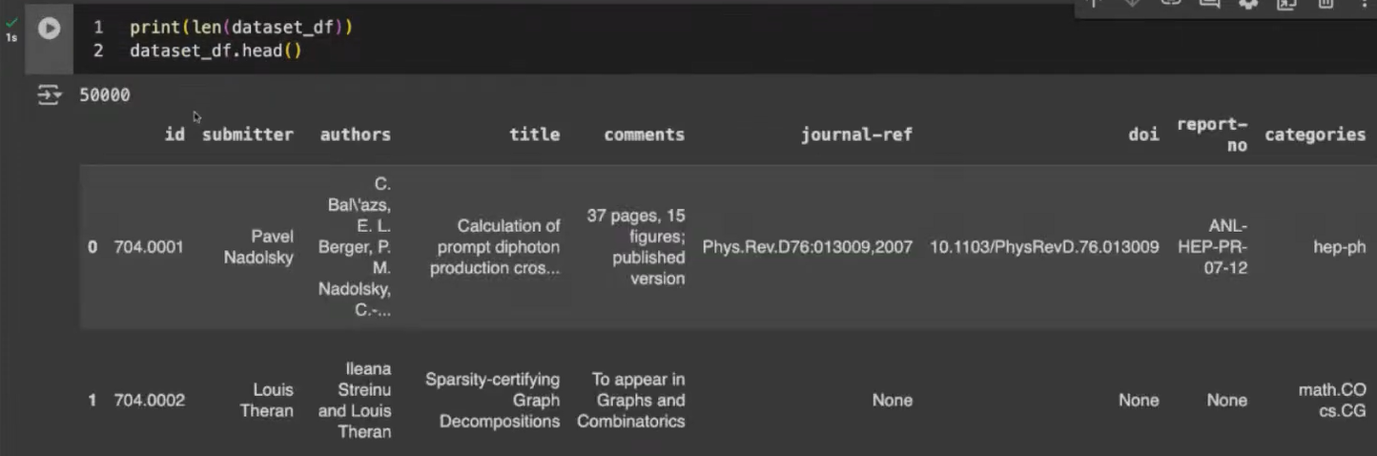The height and width of the screenshot is (456, 1377).
Task: Select the 'None' value in report-no column
Action: pos(1227,401)
